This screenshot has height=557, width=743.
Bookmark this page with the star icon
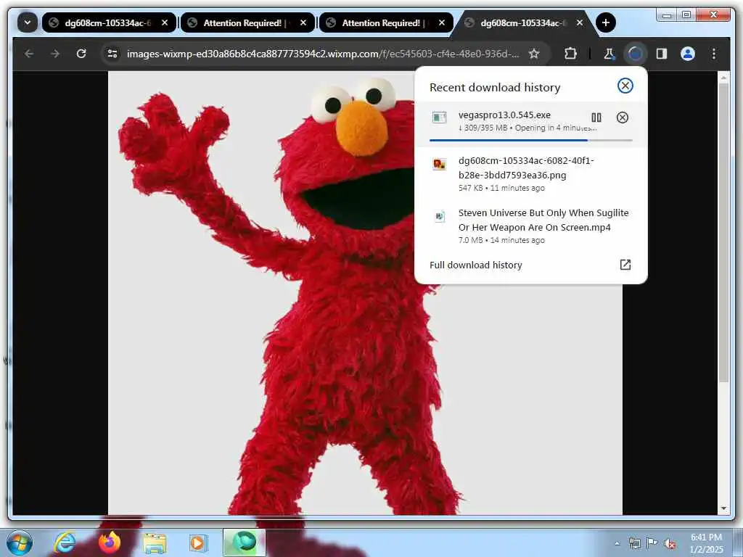click(534, 54)
